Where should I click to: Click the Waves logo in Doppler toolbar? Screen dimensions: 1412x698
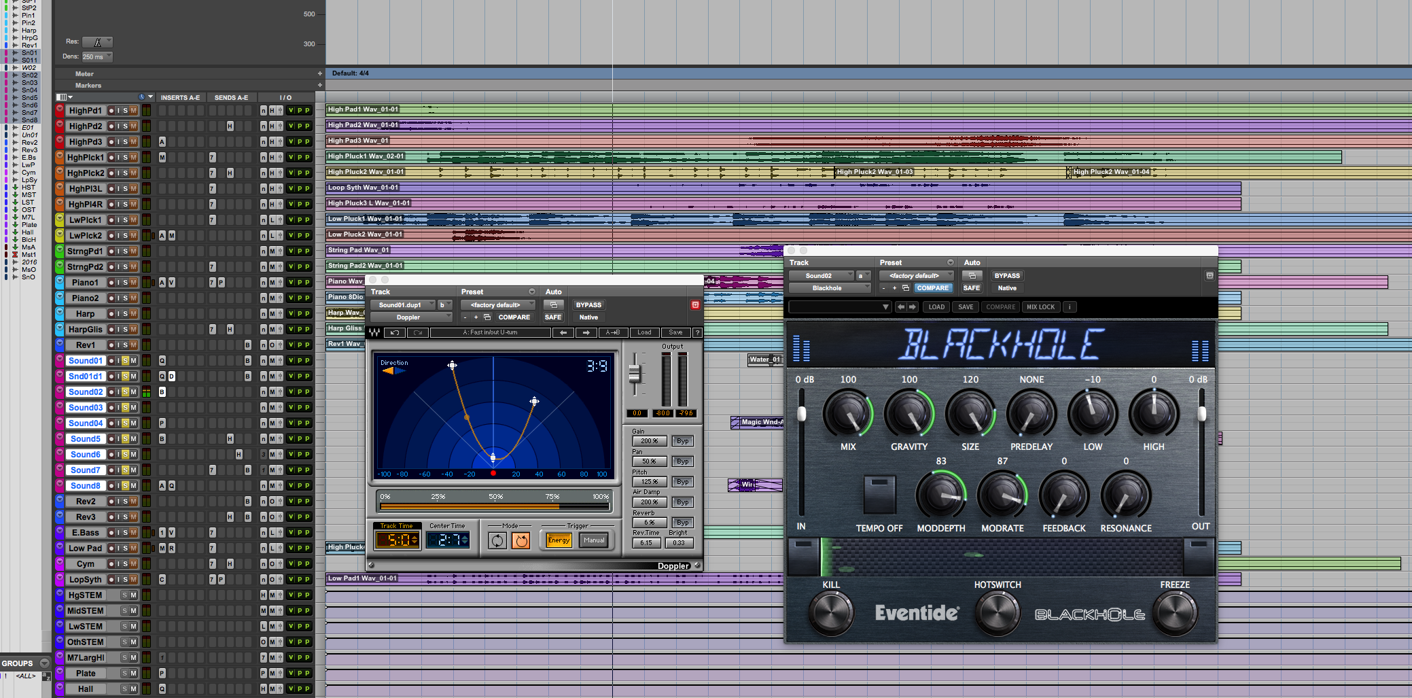374,332
